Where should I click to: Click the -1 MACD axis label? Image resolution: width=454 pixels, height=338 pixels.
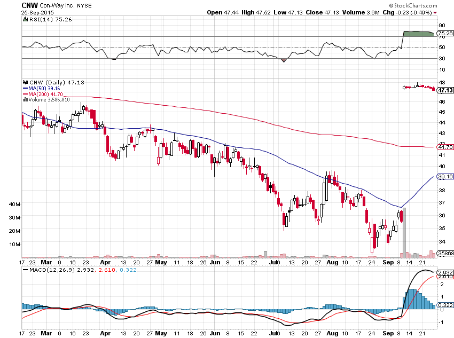(x=441, y=323)
